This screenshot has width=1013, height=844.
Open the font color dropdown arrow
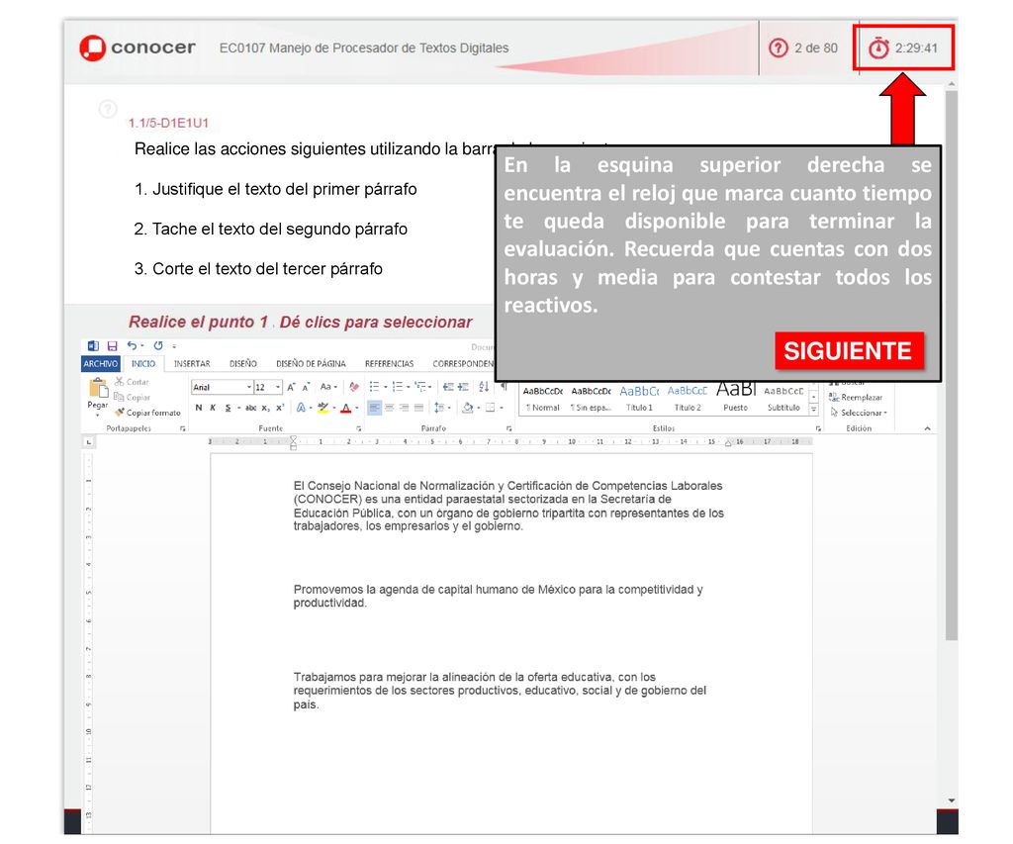tap(356, 408)
